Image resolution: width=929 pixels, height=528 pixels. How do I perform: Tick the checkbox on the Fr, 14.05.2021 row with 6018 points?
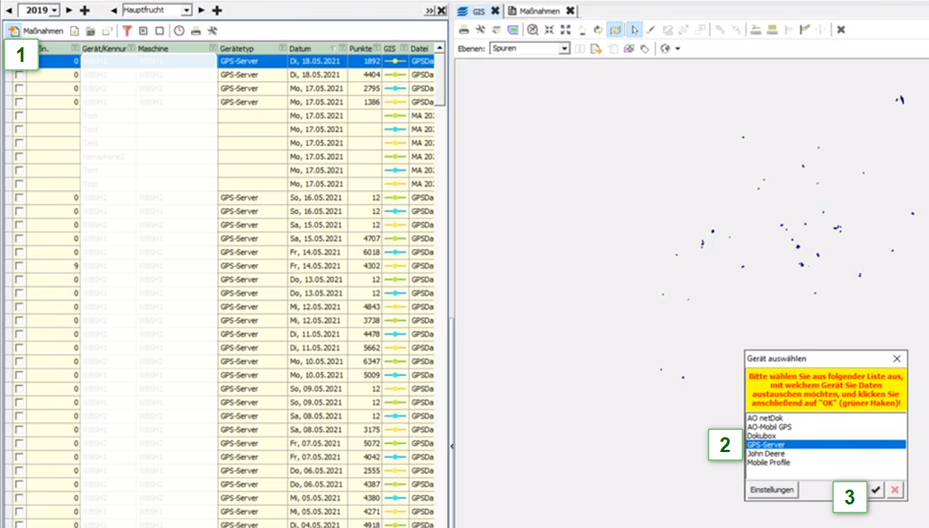[19, 252]
